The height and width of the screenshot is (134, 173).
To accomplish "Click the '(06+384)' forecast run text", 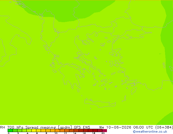I will click(x=164, y=127).
